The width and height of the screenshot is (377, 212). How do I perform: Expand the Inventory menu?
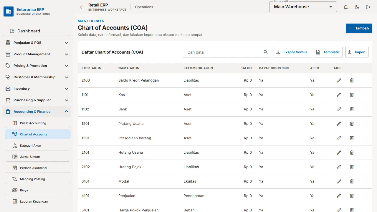tap(37, 89)
